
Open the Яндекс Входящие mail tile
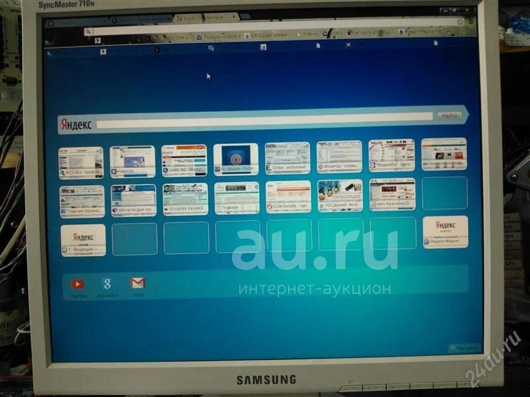coord(83,240)
